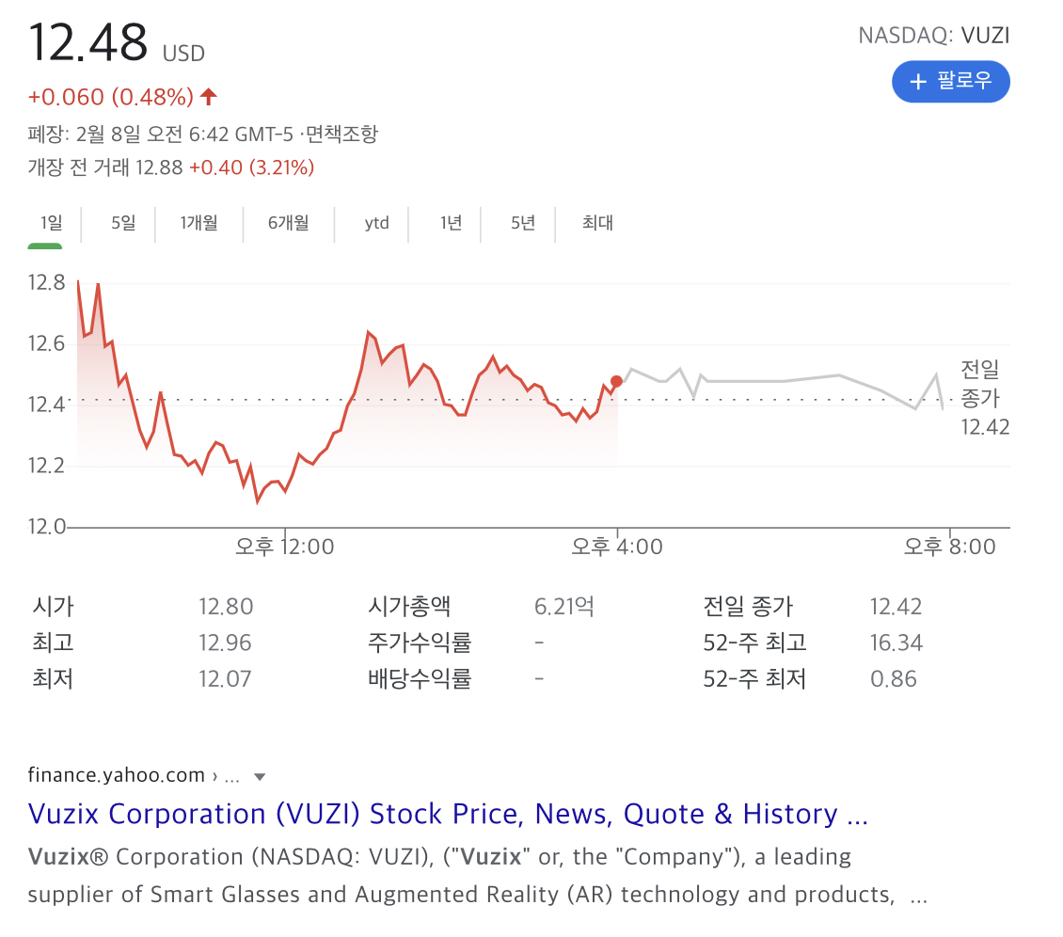Open Vuzix Corporation Yahoo Finance result link

(x=448, y=814)
